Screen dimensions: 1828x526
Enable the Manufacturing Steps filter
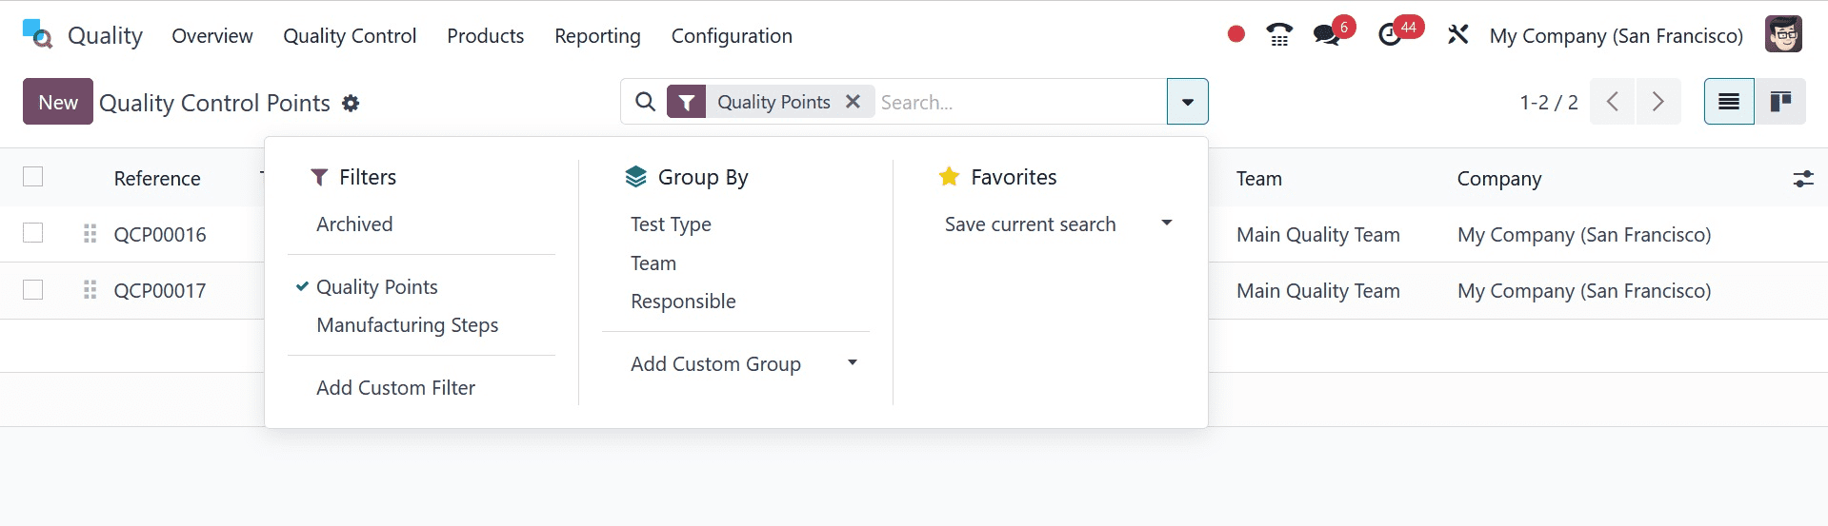click(x=407, y=325)
